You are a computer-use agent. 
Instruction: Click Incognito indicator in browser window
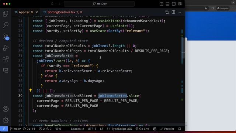(223, 8)
